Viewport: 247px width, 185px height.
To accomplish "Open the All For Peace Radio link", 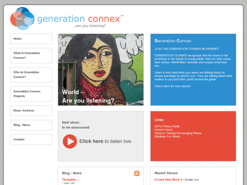I will coord(167,126).
